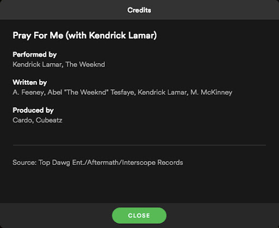This screenshot has height=228, width=279.
Task: Click the Credits dialog header title
Action: coord(139,10)
